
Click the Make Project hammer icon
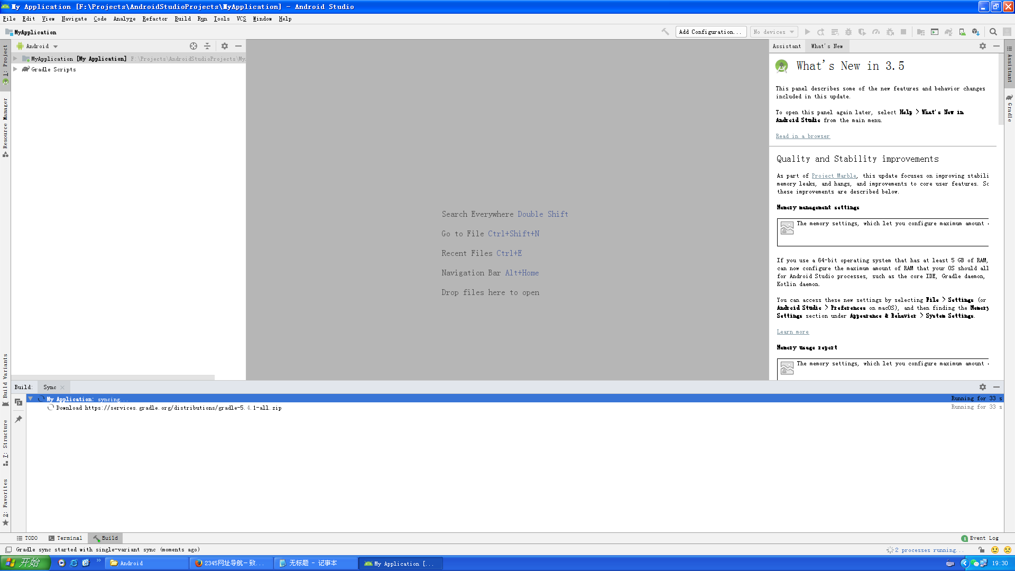coord(665,32)
